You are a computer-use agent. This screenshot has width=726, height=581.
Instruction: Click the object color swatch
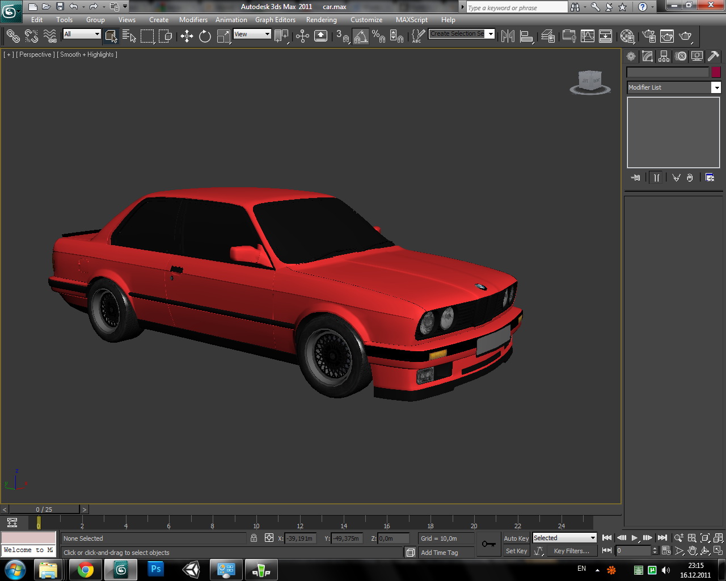point(716,72)
